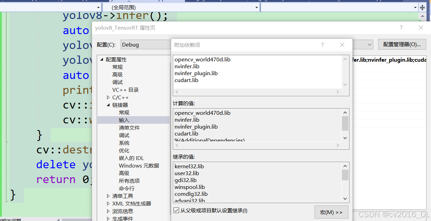Collapse the 链接器 tree node

point(108,105)
